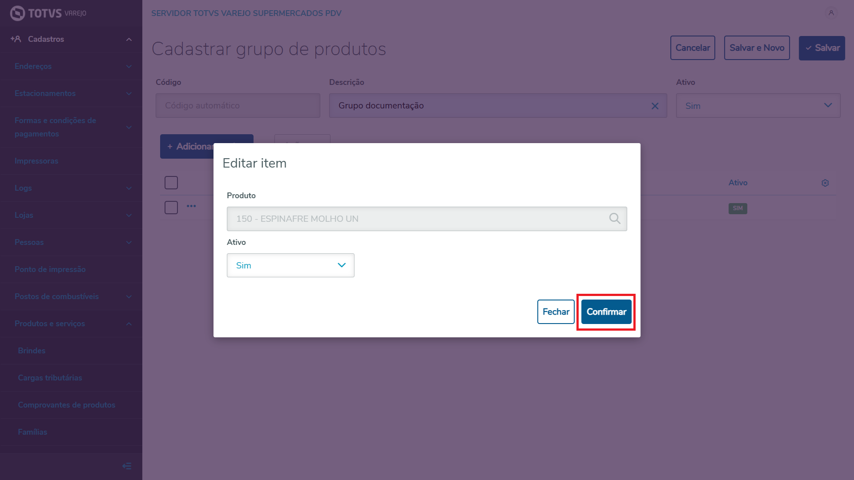The width and height of the screenshot is (854, 480).
Task: Open table column settings gear icon
Action: 825,183
